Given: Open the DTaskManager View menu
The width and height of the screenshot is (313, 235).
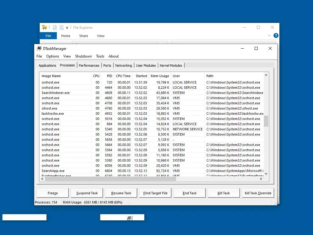Looking at the screenshot, I should pyautogui.click(x=67, y=56).
